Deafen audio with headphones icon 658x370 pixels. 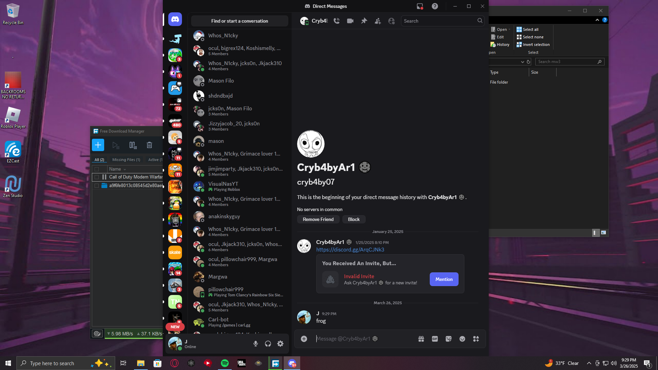pos(268,344)
